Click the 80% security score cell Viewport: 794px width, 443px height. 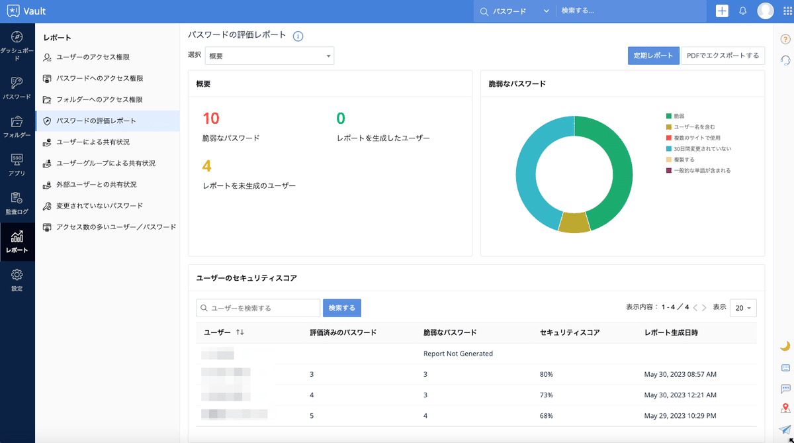[x=547, y=374]
